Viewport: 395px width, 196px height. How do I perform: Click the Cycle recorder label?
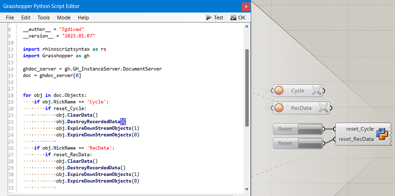point(298,91)
